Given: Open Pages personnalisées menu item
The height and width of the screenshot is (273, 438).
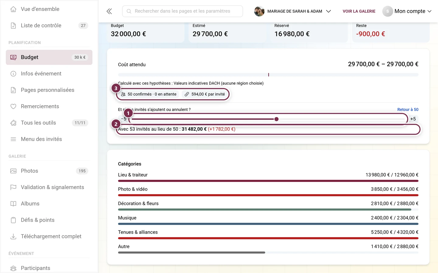Looking at the screenshot, I should click(x=49, y=90).
